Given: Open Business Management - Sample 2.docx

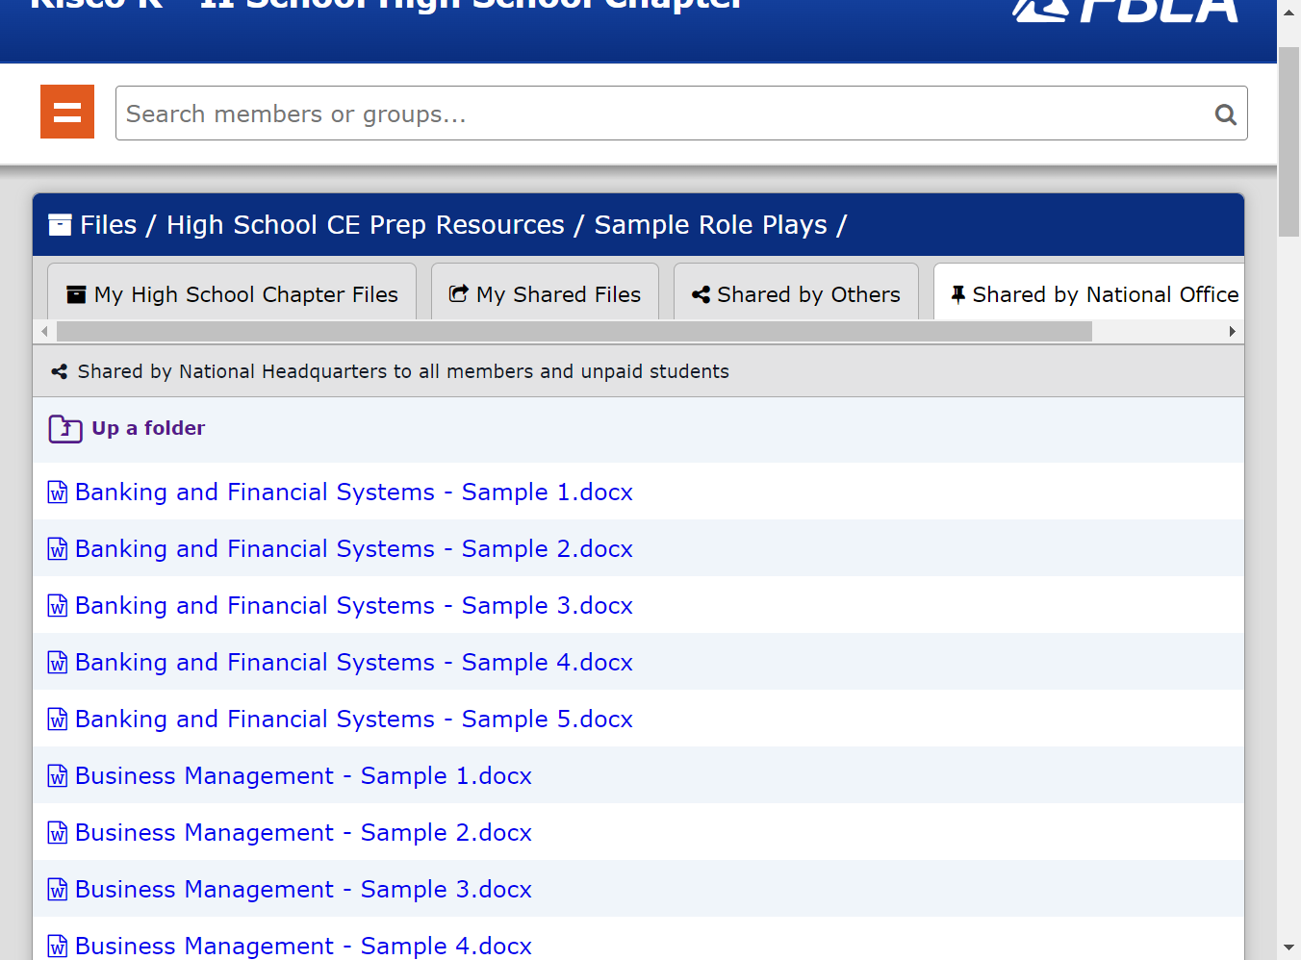Looking at the screenshot, I should pos(303,833).
